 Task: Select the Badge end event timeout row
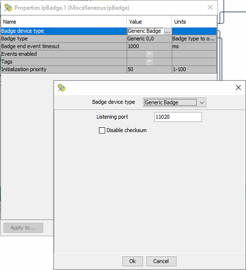click(108, 46)
